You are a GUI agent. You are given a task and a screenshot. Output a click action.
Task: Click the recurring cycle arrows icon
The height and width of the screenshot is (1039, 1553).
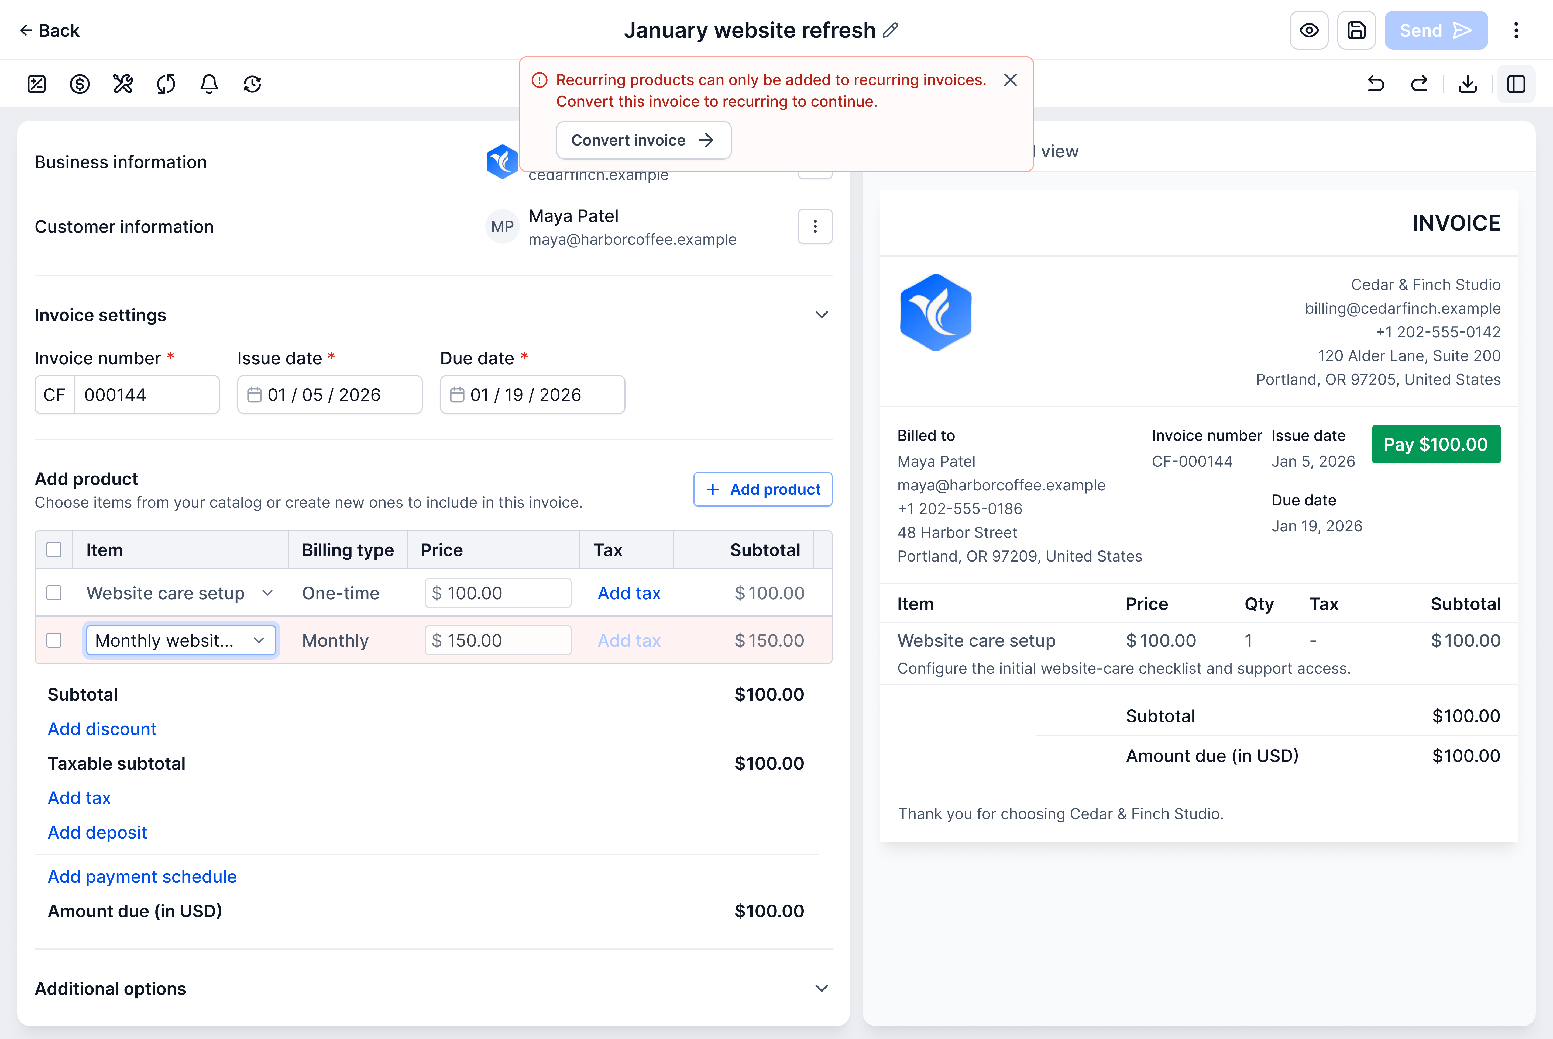[x=166, y=84]
